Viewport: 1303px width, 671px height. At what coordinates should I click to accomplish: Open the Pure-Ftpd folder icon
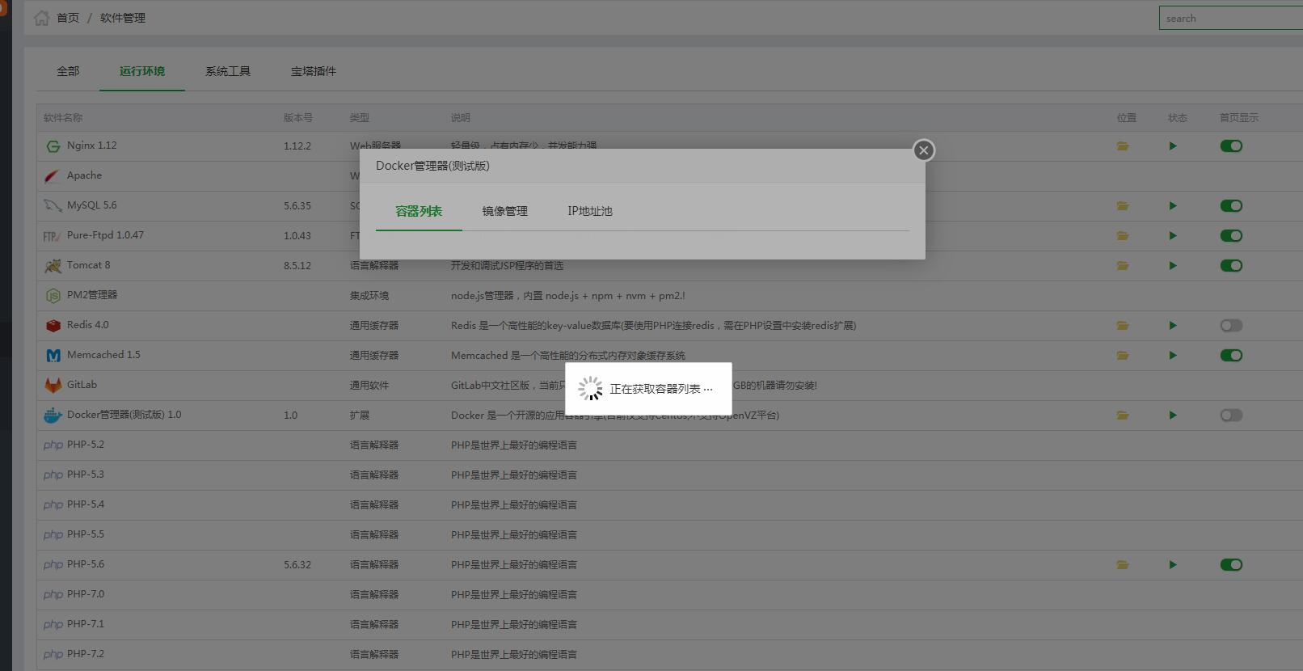tap(1123, 236)
